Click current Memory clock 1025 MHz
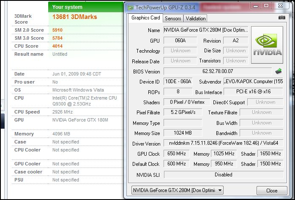 coord(224,154)
